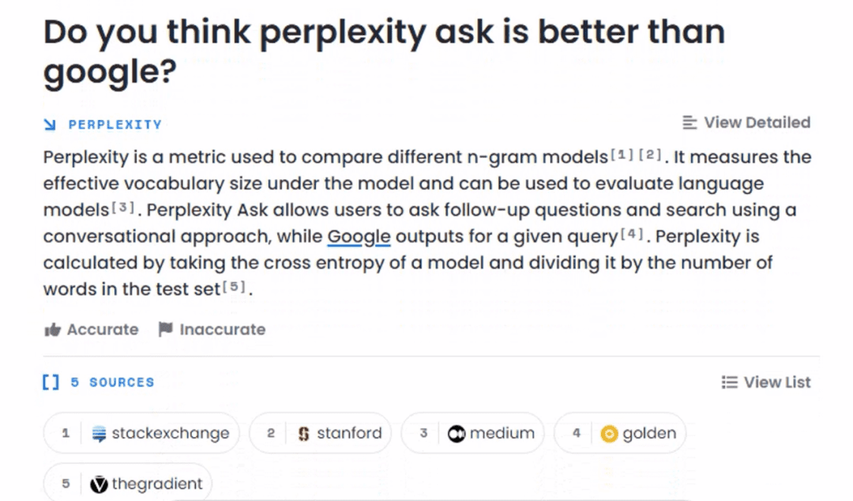The image size is (853, 501).
Task: Click the medium source icon
Action: [457, 432]
